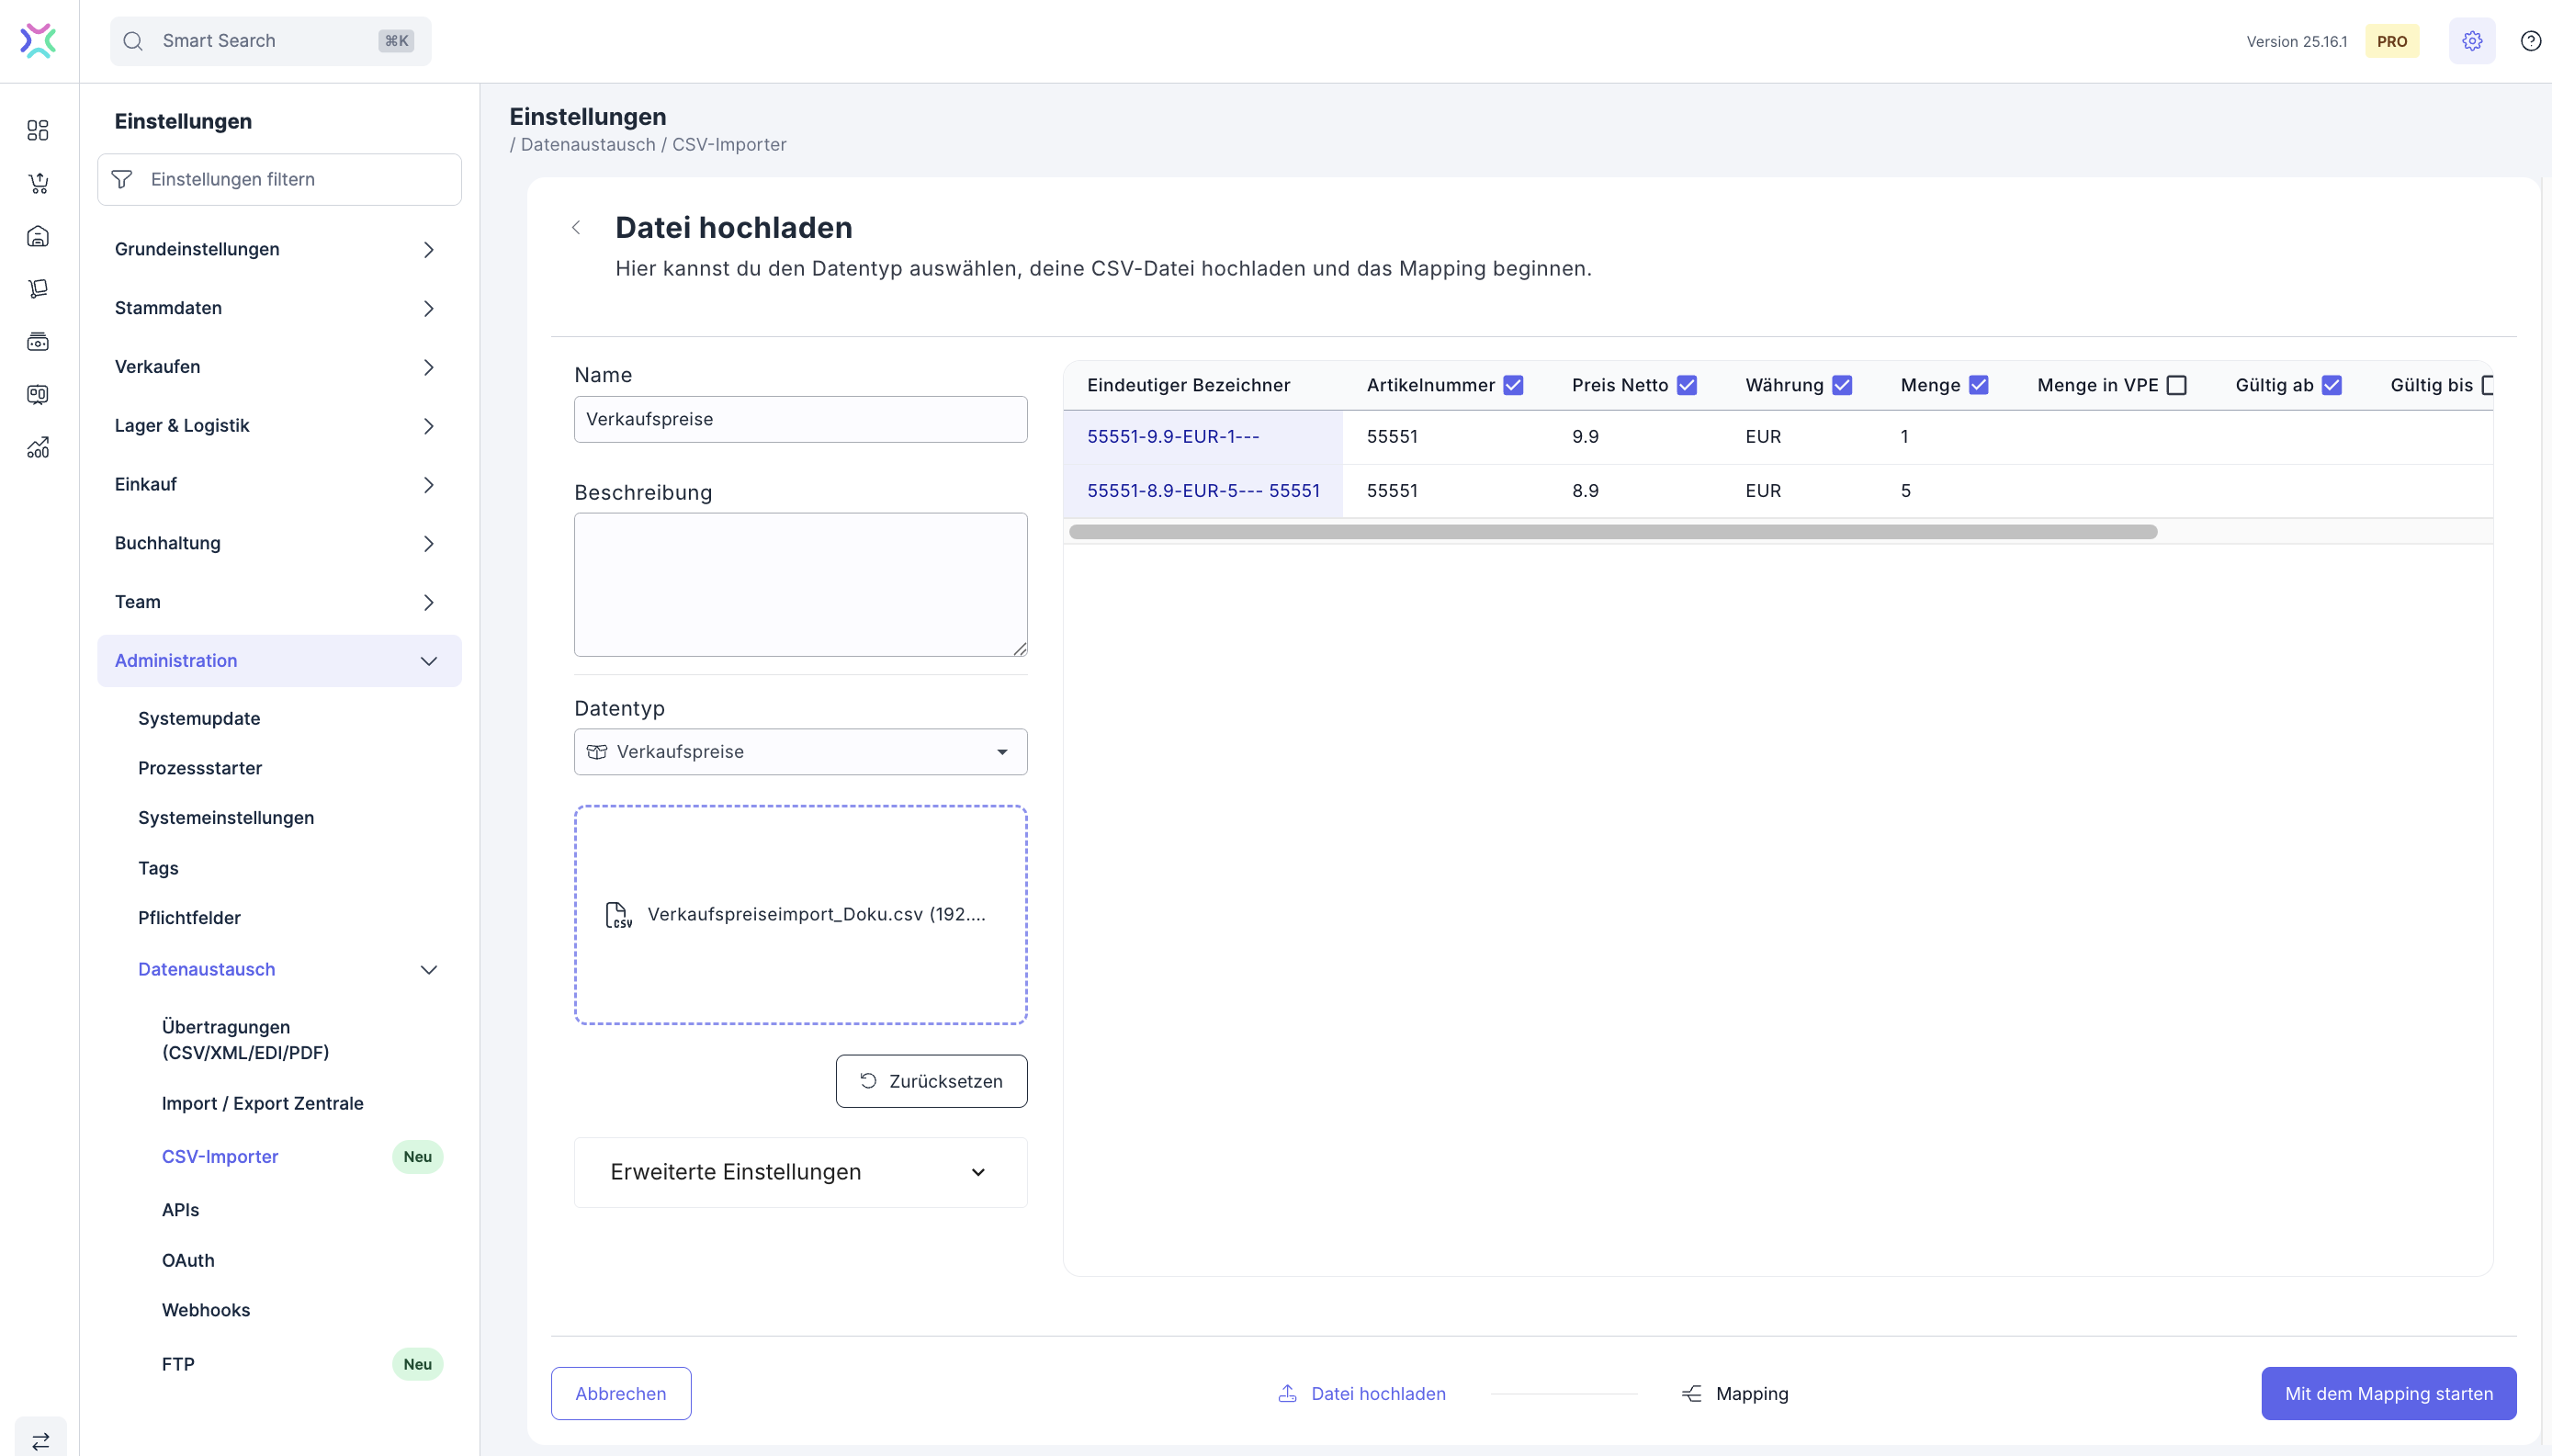Open the Datentyp Verkaufspreise dropdown
Screen dimensions: 2552x1456
[800, 751]
